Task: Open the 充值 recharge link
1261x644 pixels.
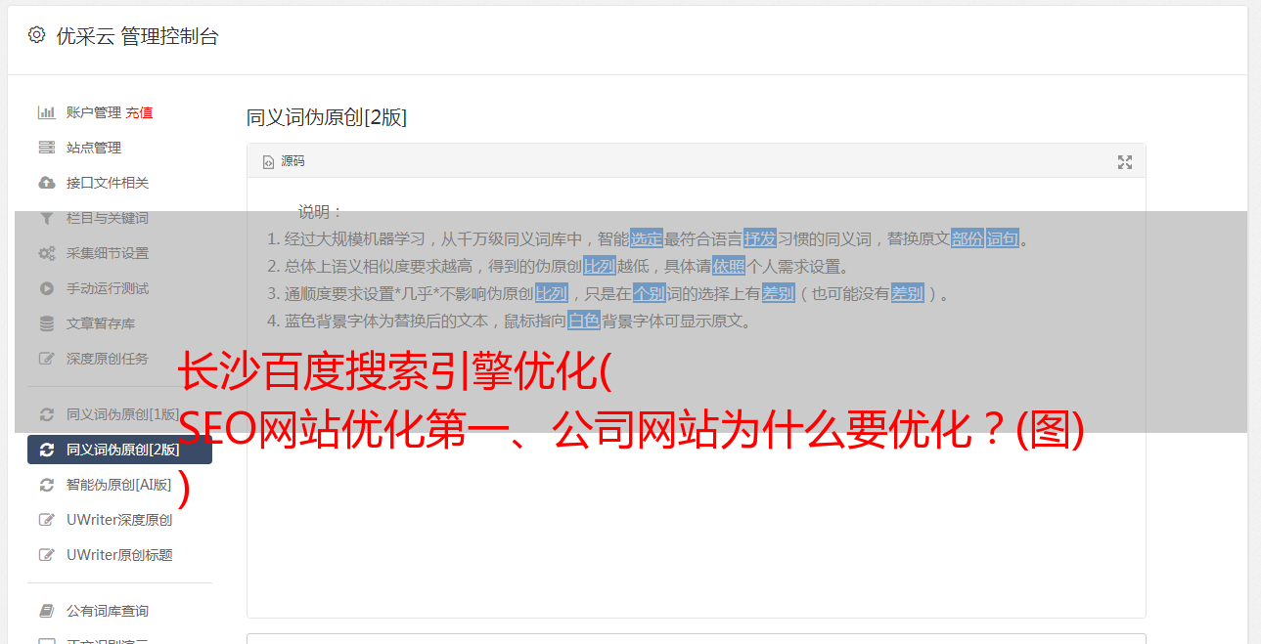Action: tap(139, 112)
